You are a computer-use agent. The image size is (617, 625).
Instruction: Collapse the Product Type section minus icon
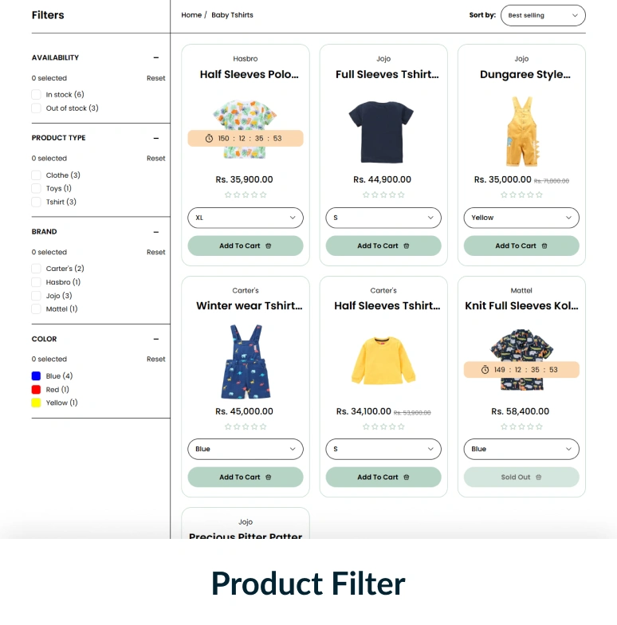tap(156, 139)
